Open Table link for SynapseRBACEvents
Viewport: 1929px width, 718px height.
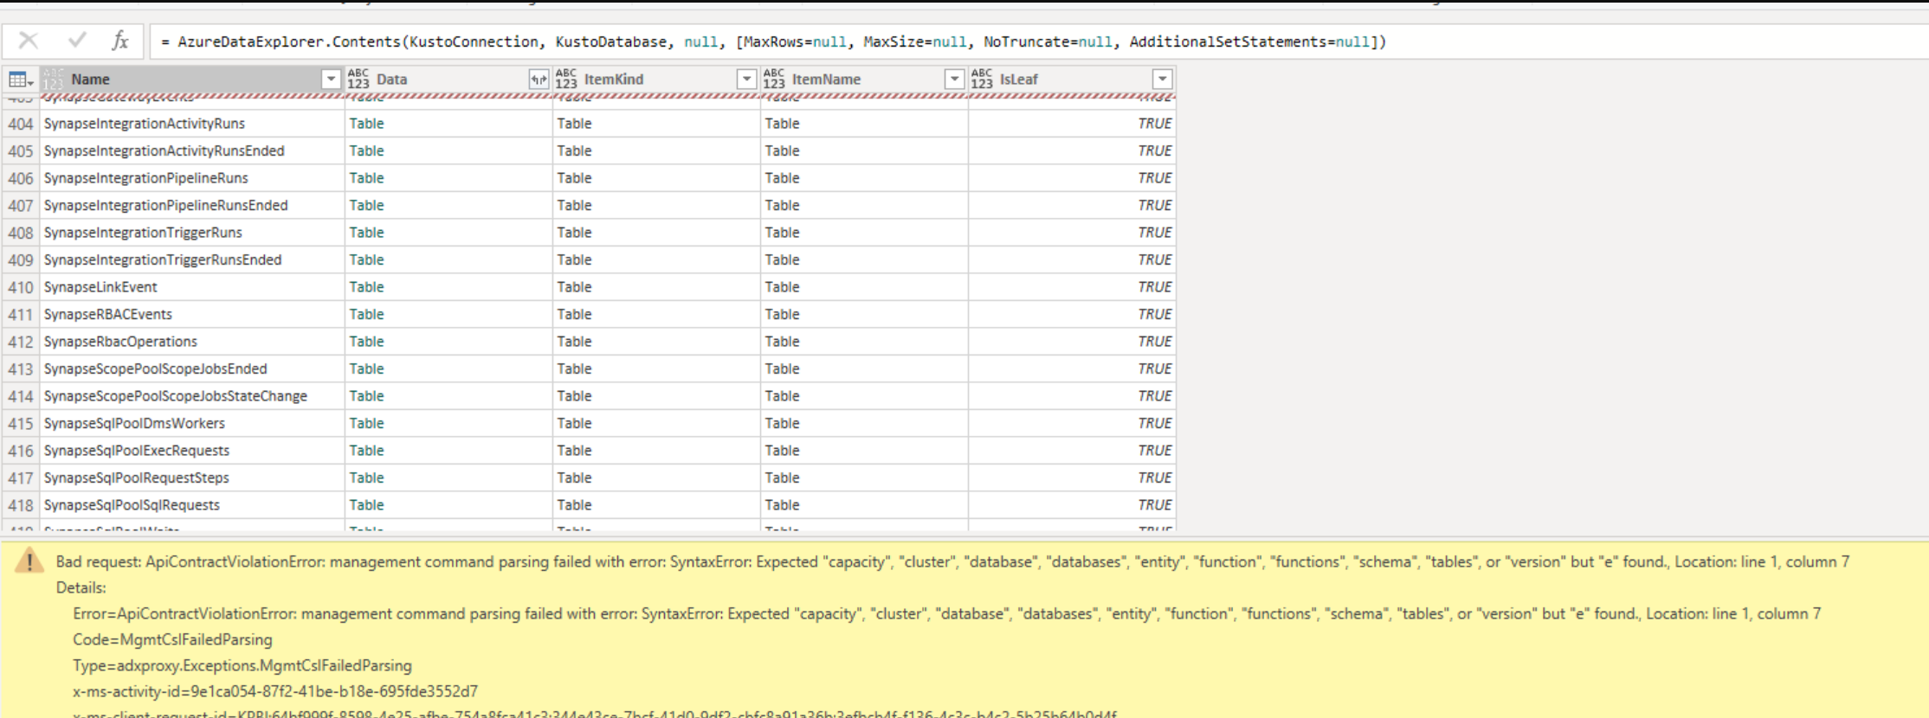366,314
